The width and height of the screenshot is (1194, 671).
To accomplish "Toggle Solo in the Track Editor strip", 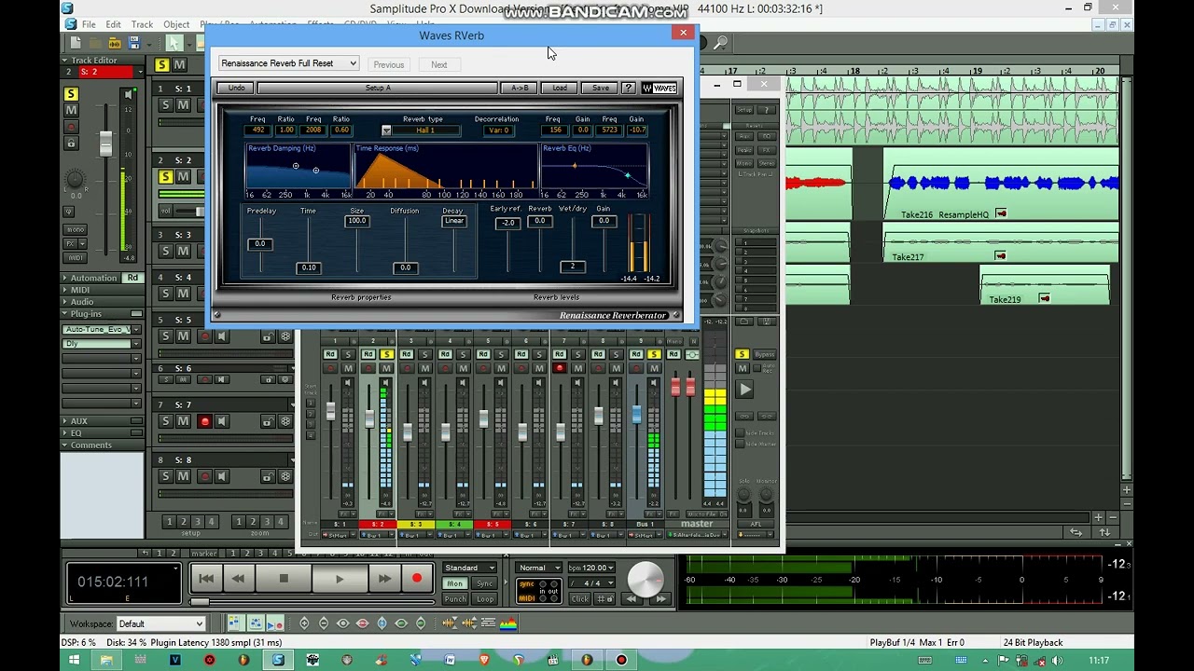I will click(71, 94).
